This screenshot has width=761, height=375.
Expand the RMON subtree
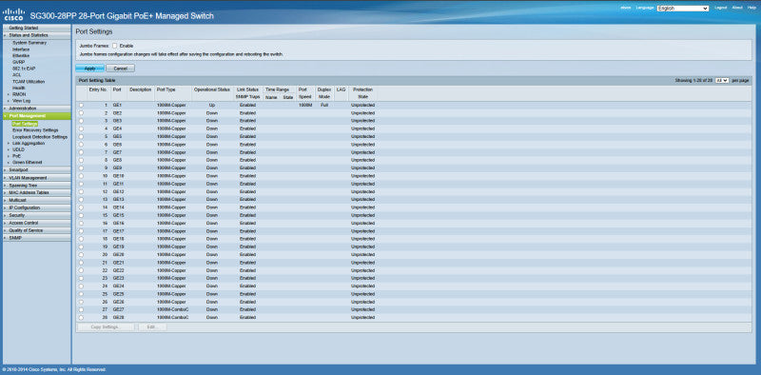point(9,94)
